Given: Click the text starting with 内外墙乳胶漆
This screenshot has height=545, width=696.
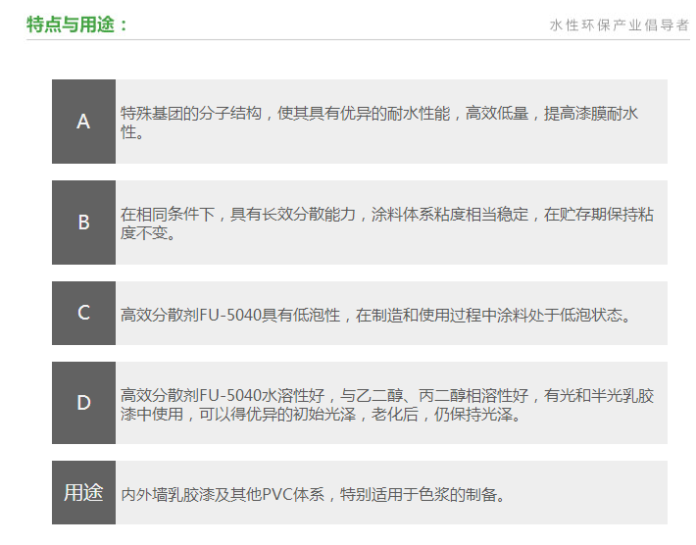Looking at the screenshot, I should (312, 494).
